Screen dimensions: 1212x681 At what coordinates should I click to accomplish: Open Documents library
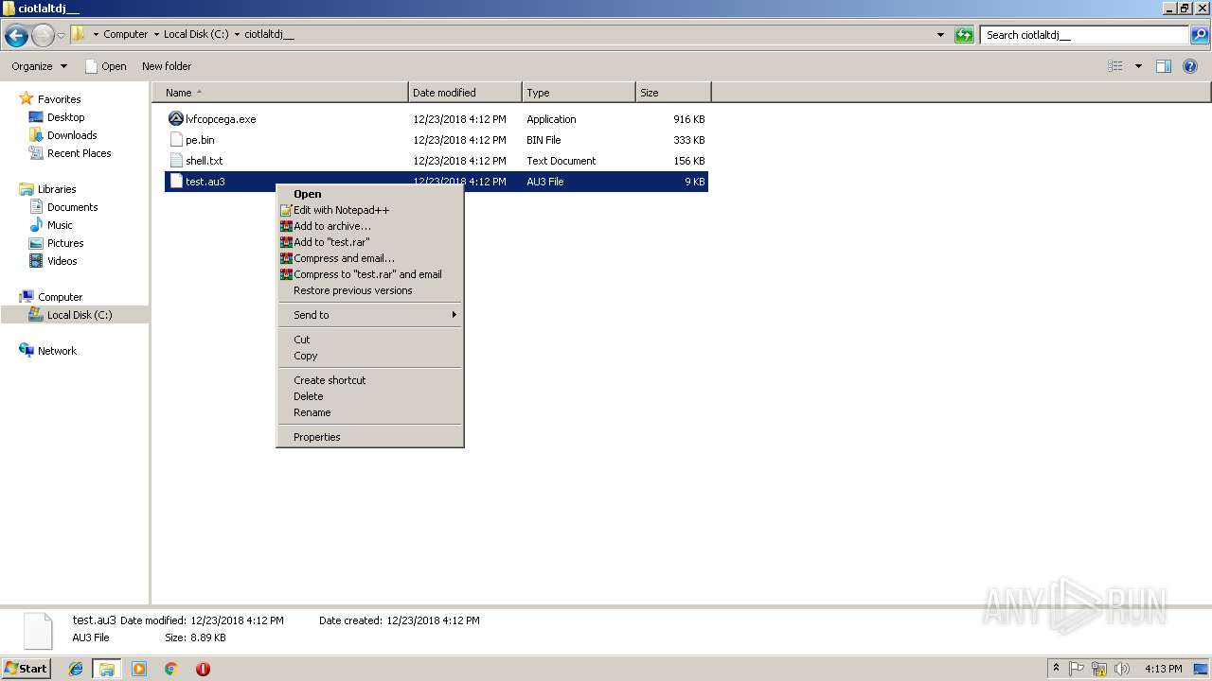point(72,207)
